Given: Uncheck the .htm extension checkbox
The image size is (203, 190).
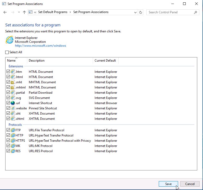Looking at the screenshot, I should click(x=8, y=72).
